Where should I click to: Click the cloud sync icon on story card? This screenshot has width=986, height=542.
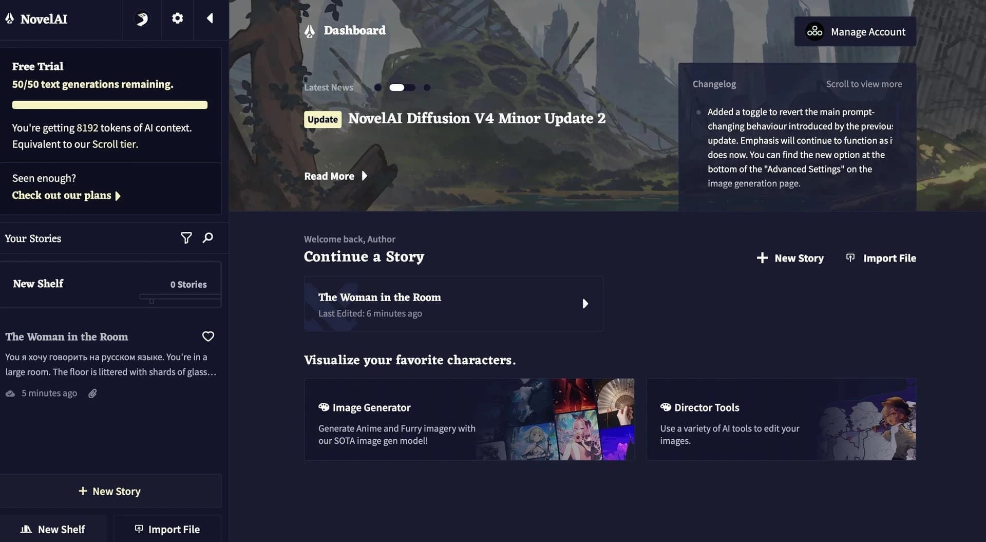click(x=10, y=394)
